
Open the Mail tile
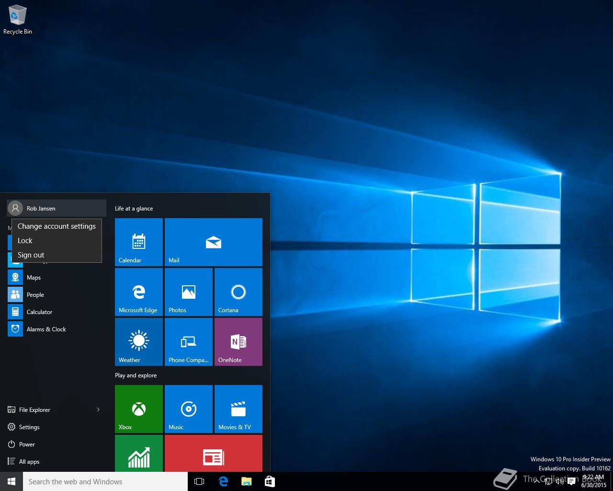pos(214,242)
